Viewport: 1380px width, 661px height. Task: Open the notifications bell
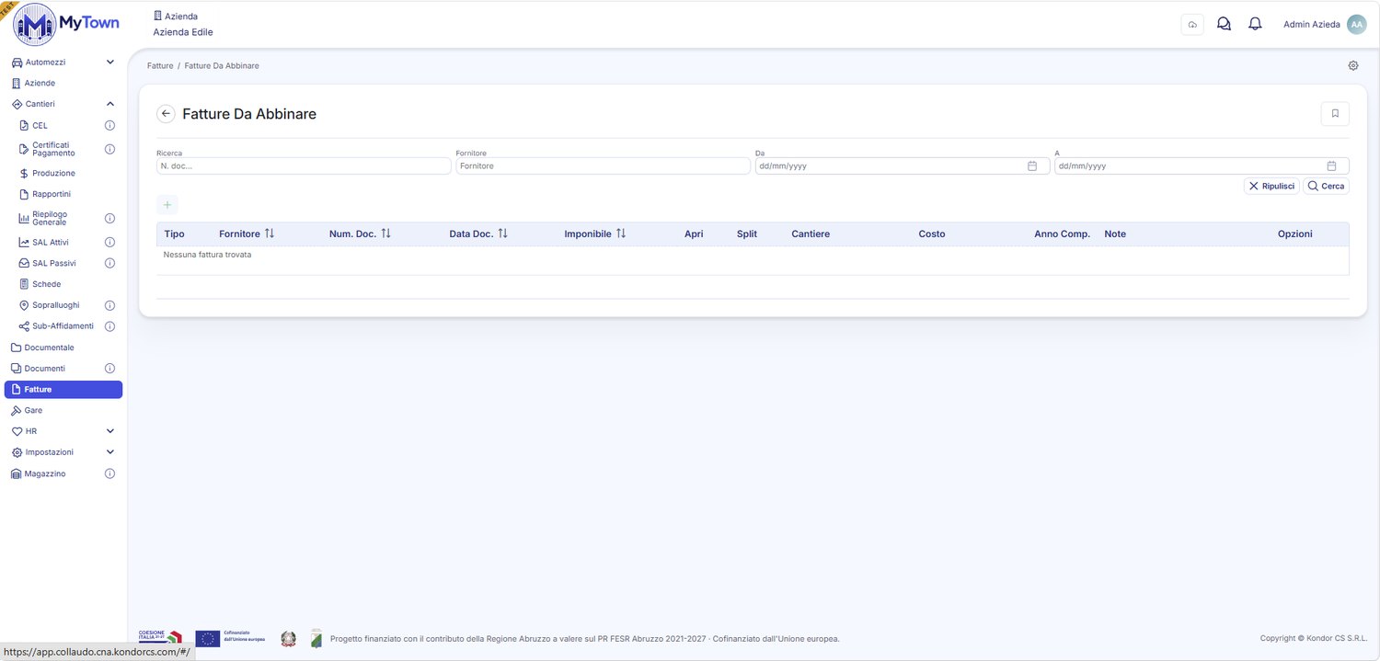point(1255,25)
